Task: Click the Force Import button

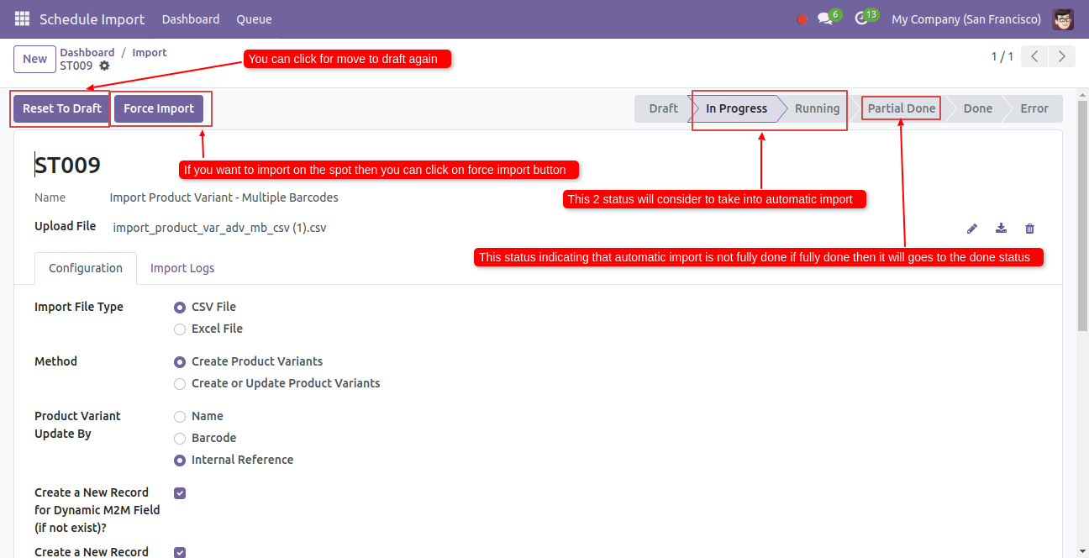Action: pyautogui.click(x=159, y=108)
